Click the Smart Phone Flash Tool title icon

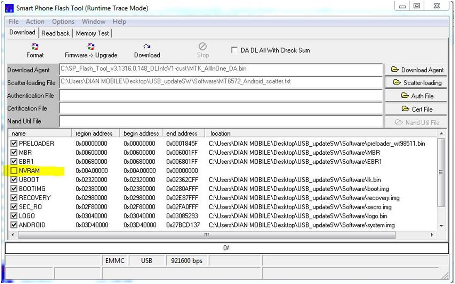9,8
